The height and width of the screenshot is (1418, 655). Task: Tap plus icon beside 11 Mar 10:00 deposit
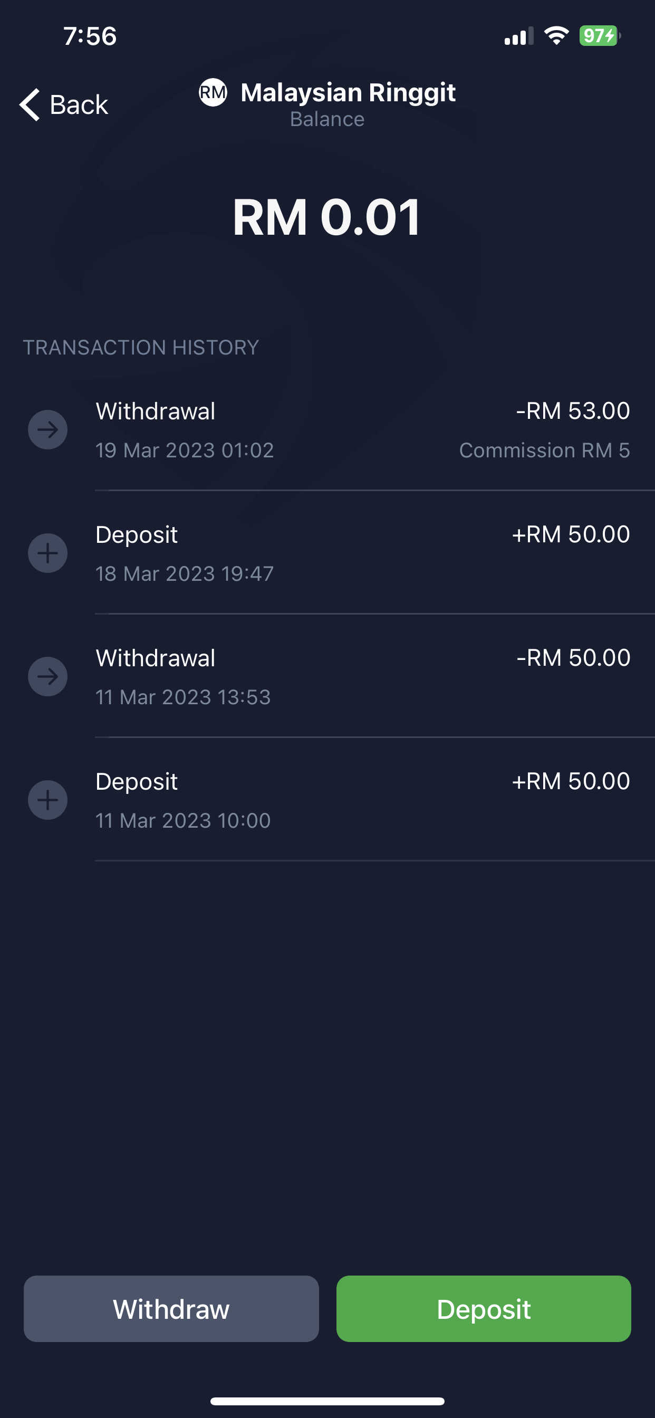coord(48,799)
